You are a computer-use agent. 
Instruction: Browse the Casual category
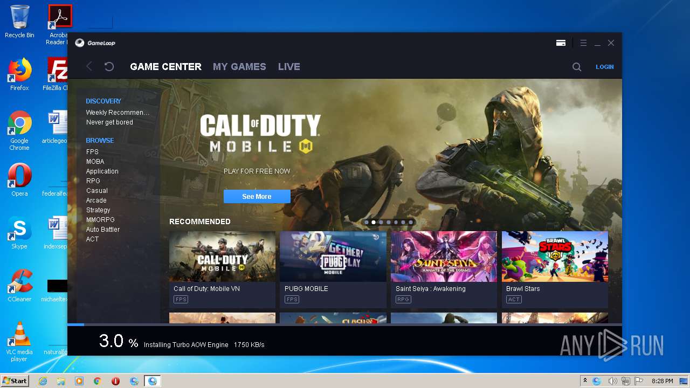(x=96, y=191)
